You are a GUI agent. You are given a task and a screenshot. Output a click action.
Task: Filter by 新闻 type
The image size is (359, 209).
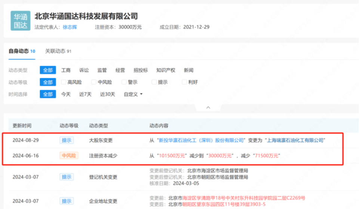[188, 70]
